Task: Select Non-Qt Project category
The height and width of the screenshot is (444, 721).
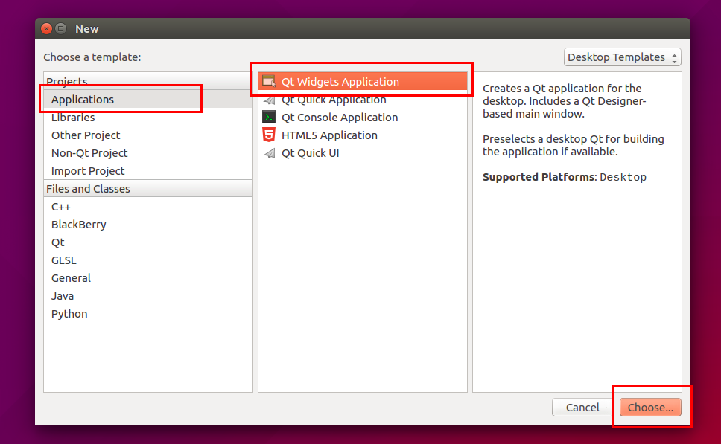Action: coord(89,152)
